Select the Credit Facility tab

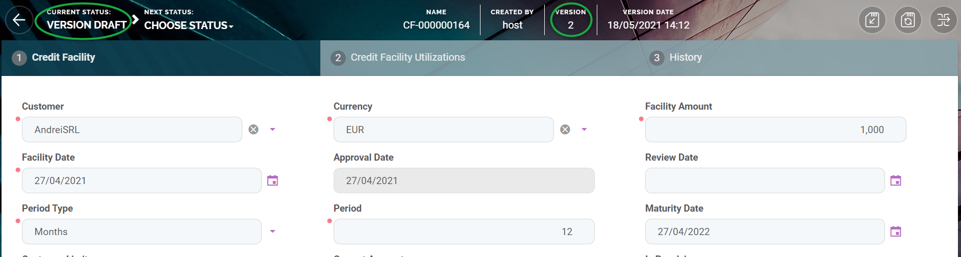point(63,58)
